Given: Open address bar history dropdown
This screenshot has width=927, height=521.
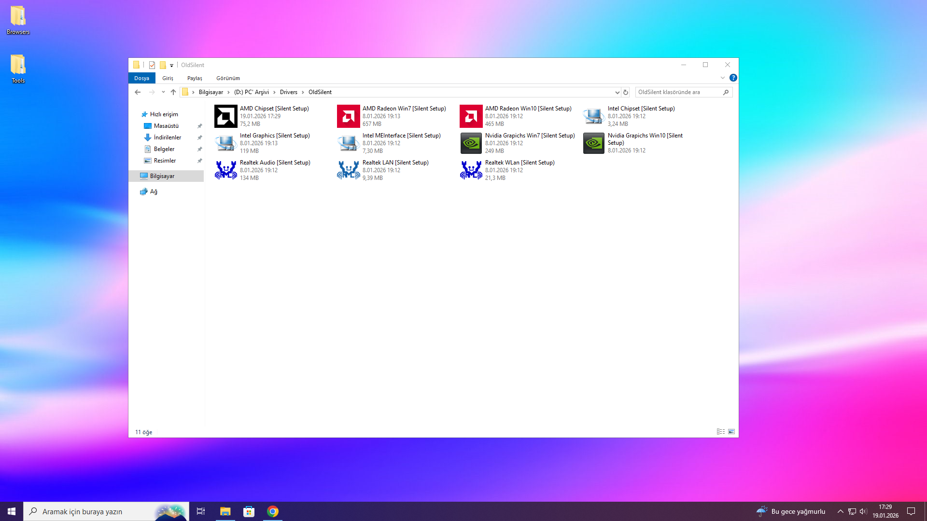Looking at the screenshot, I should 617,92.
